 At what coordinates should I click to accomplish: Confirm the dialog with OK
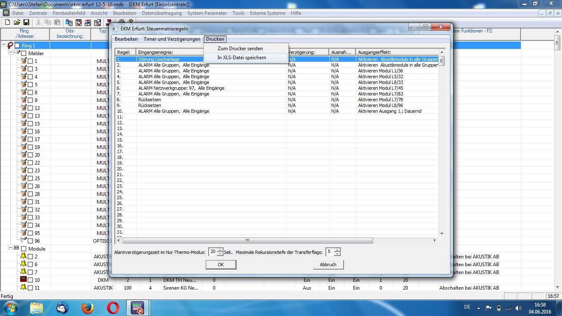221,265
